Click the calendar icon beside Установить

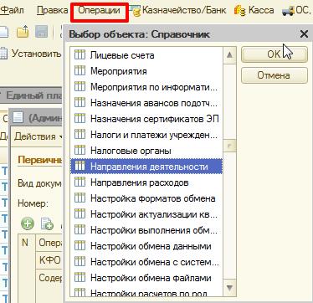(x=3, y=53)
